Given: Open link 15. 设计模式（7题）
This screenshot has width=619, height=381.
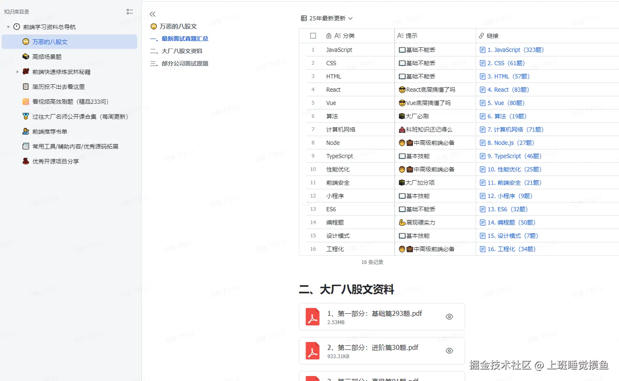Looking at the screenshot, I should pyautogui.click(x=513, y=236).
